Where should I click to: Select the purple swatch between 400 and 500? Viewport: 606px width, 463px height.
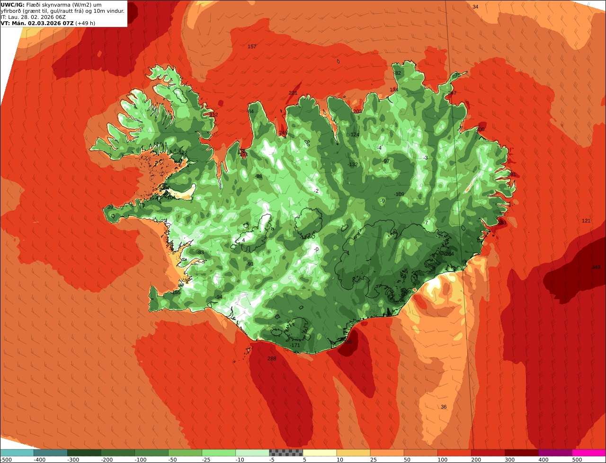point(555,453)
